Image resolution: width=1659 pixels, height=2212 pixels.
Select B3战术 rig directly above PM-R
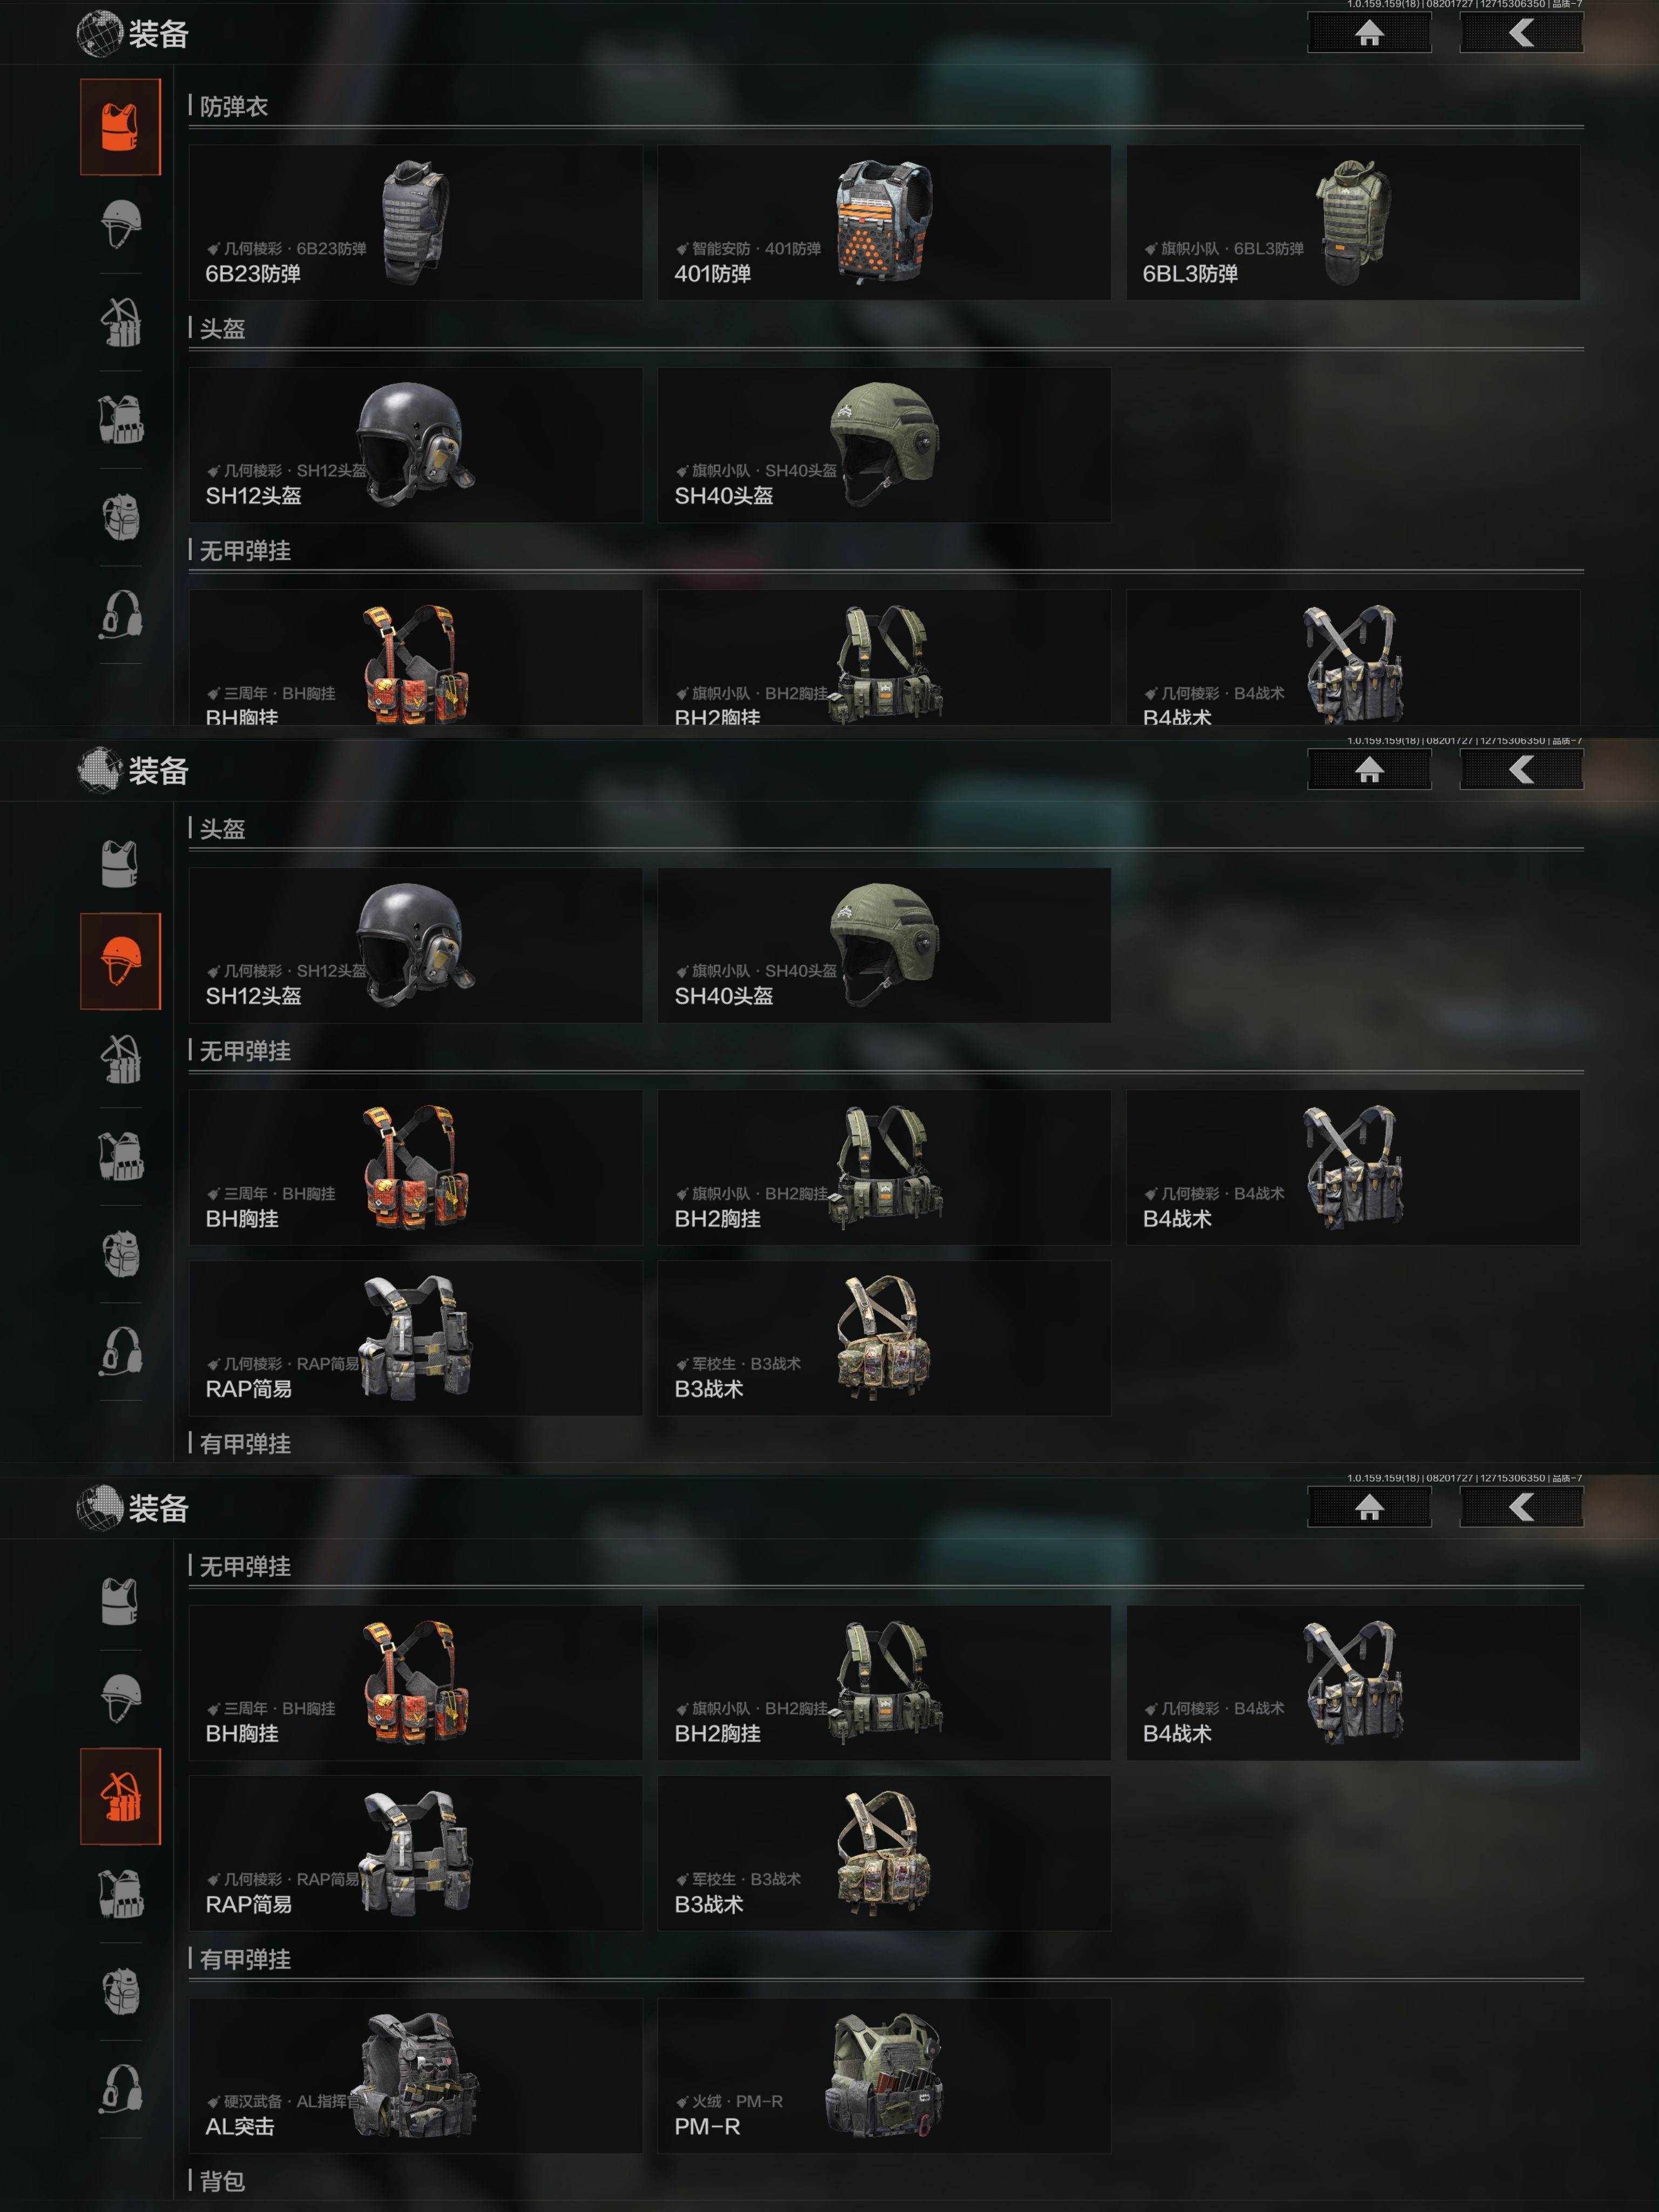884,1853
